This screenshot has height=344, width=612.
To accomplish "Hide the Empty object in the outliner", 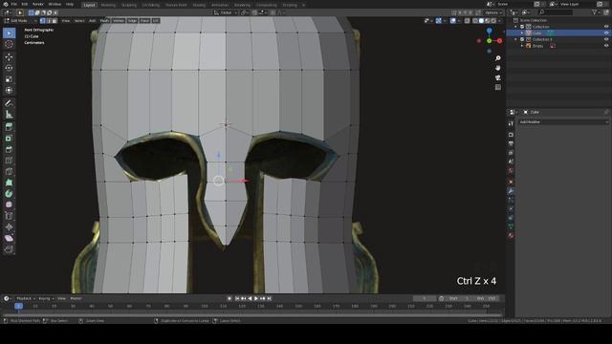I will click(606, 46).
